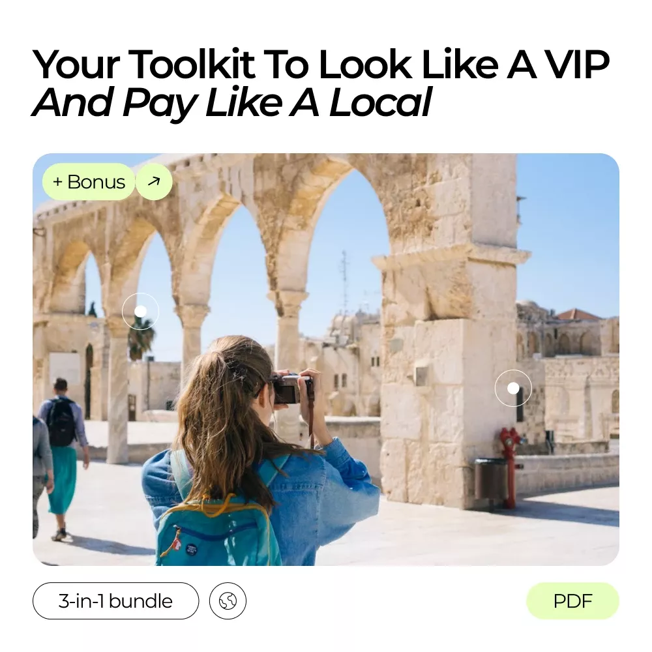The height and width of the screenshot is (652, 652).
Task: Click the camera held by the woman
Action: click(291, 389)
